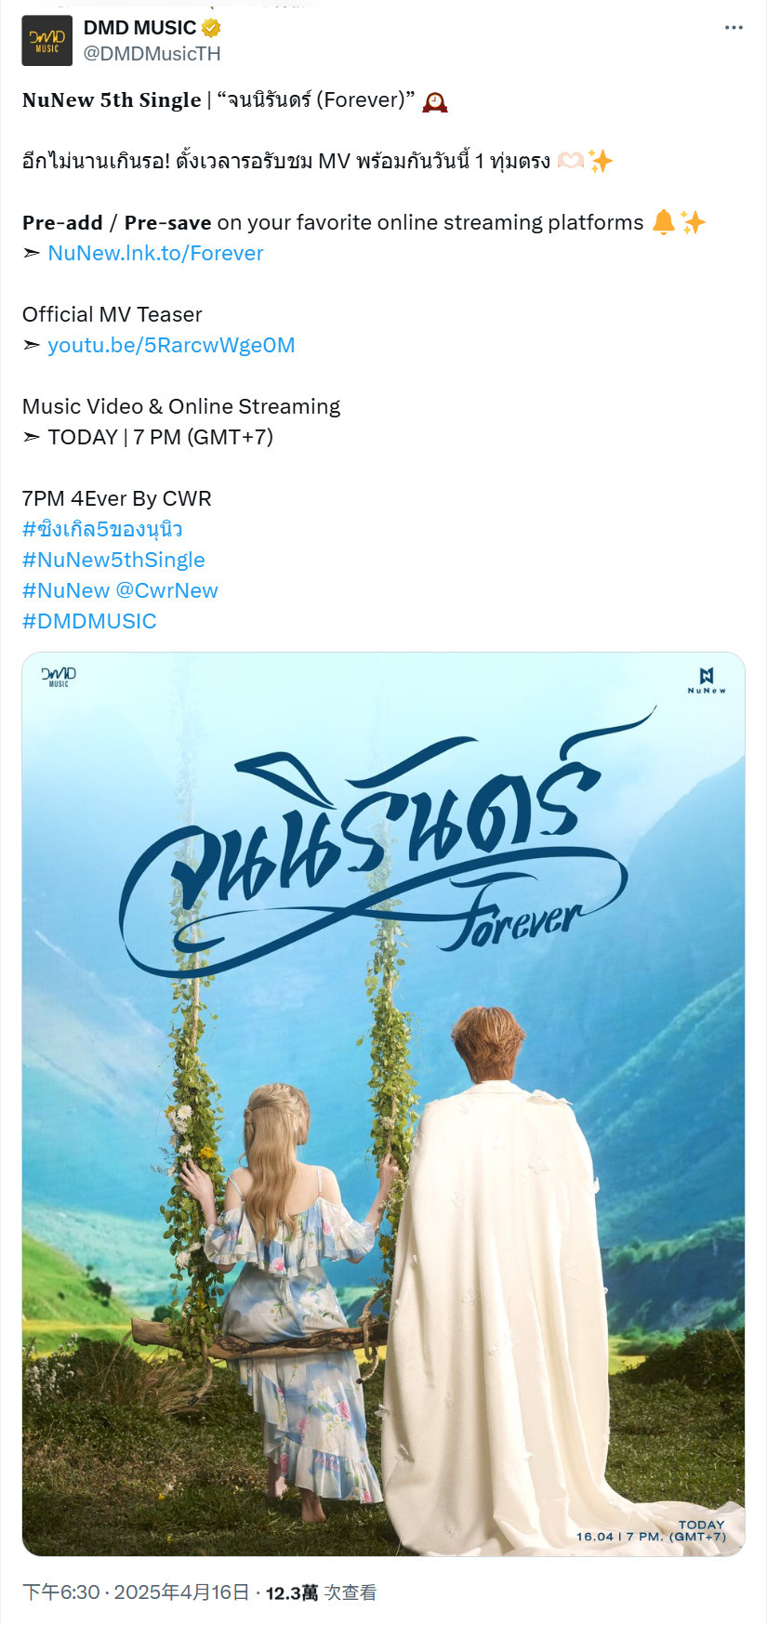Open the #DMDMUSIC hashtag
Screen dimensions: 767x1625
coord(89,621)
